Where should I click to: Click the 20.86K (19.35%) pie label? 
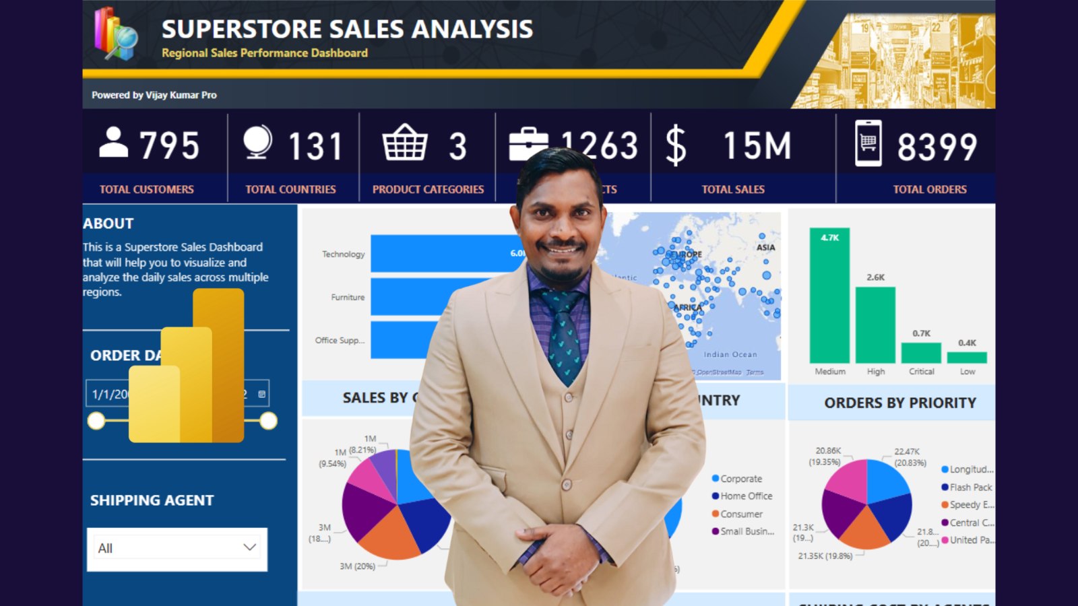click(x=825, y=457)
